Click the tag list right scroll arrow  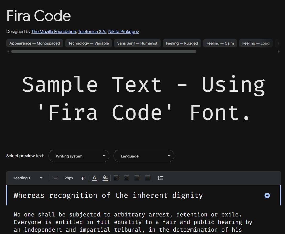pyautogui.click(x=279, y=52)
